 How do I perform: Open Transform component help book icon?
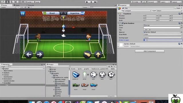pyautogui.click(x=180, y=14)
